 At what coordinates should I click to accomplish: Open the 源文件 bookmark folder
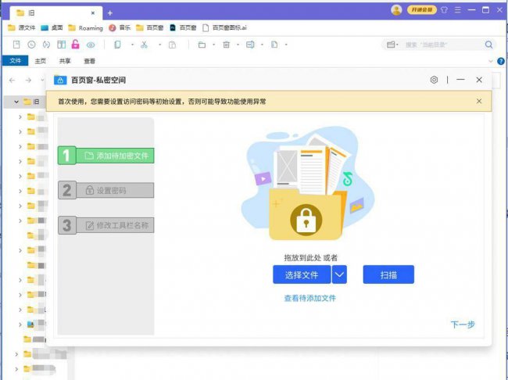click(21, 28)
